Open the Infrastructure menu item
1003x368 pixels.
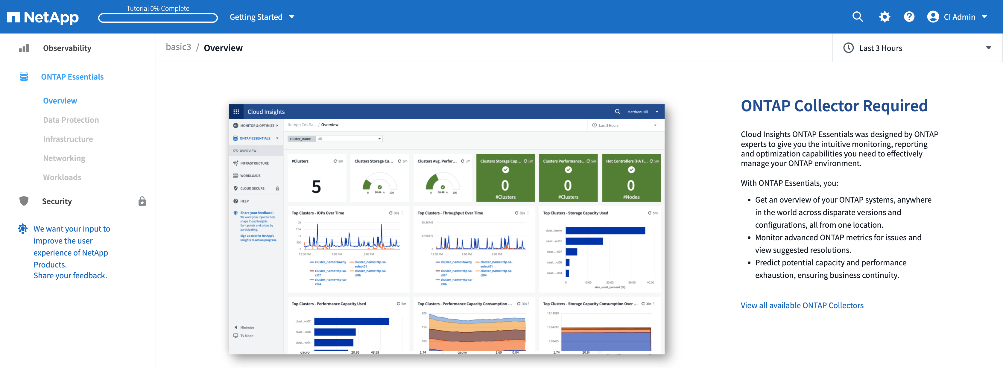68,139
